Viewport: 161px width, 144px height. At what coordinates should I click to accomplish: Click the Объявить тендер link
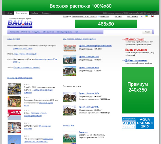coord(135,39)
